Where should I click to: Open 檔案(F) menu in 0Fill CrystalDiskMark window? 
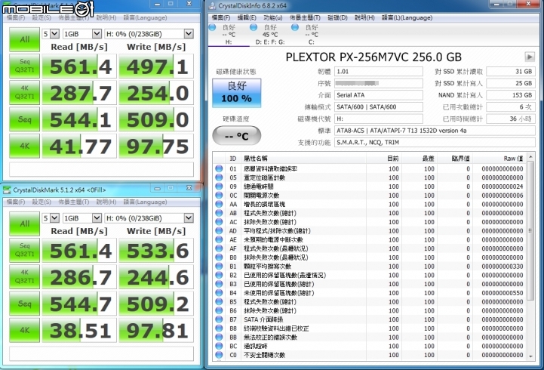pos(16,202)
